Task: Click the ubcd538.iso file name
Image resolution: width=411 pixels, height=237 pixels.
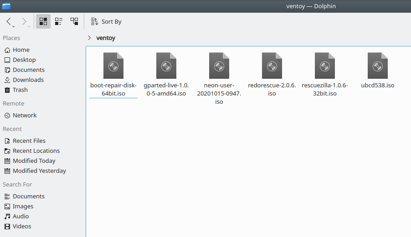Action: [x=378, y=85]
